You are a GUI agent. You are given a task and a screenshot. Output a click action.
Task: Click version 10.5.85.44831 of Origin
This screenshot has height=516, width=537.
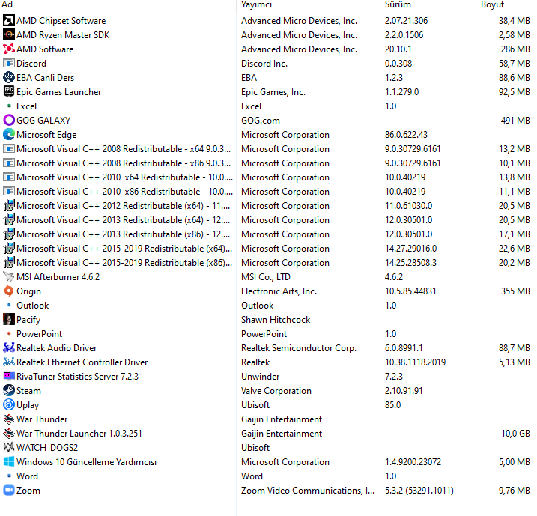coord(410,291)
